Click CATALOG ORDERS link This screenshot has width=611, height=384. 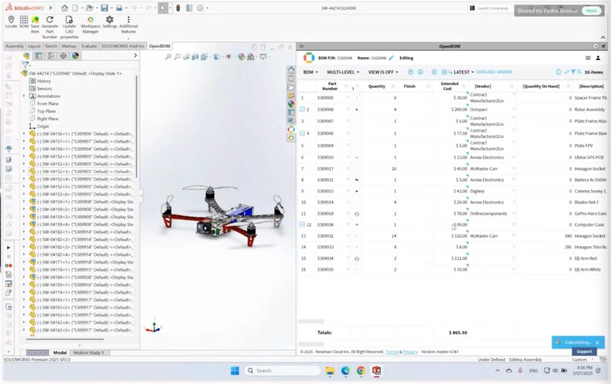tap(494, 72)
